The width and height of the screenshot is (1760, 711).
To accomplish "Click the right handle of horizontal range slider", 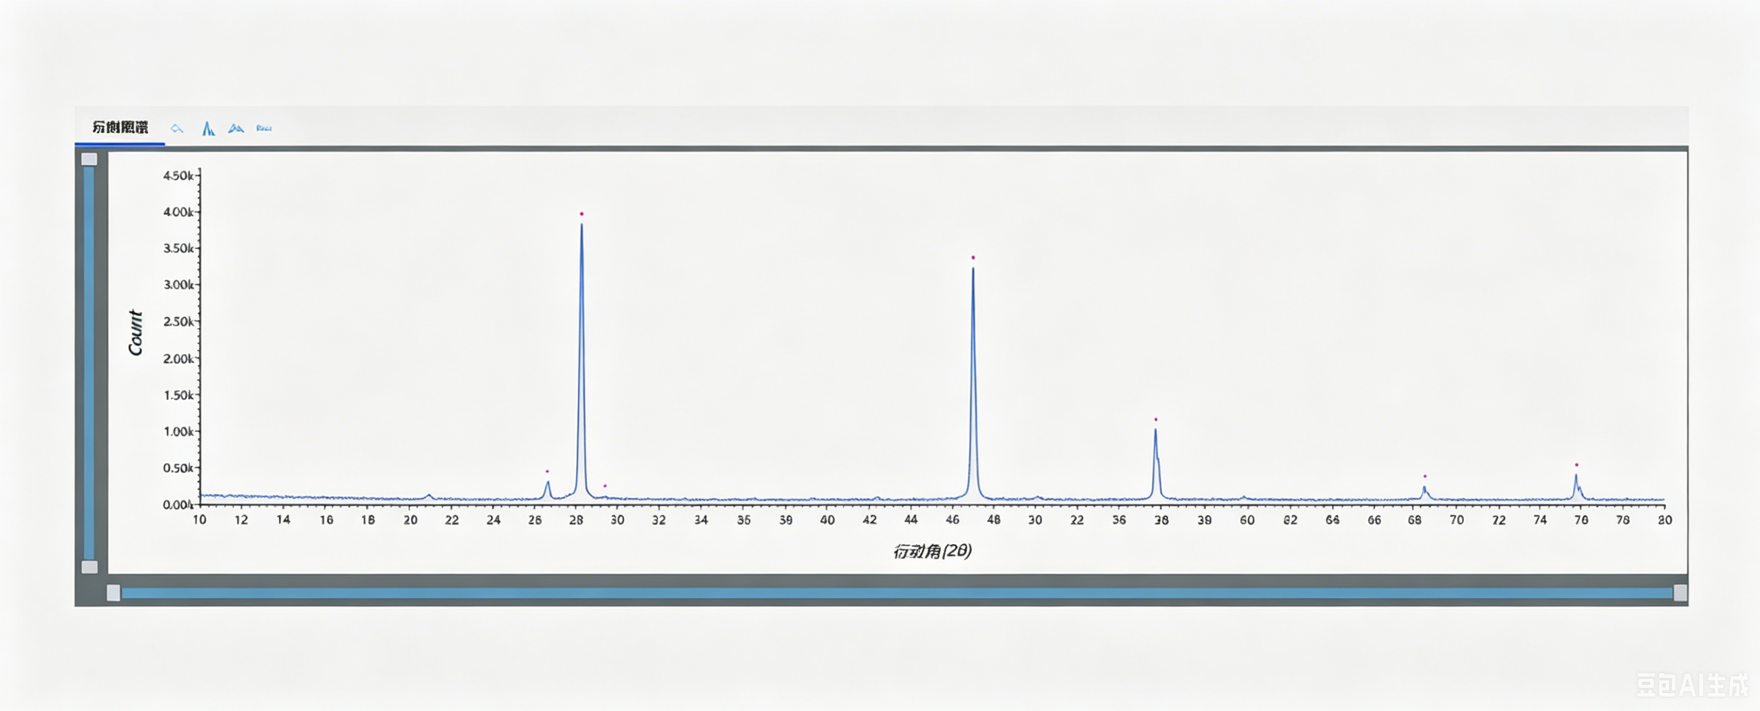I will click(1680, 593).
